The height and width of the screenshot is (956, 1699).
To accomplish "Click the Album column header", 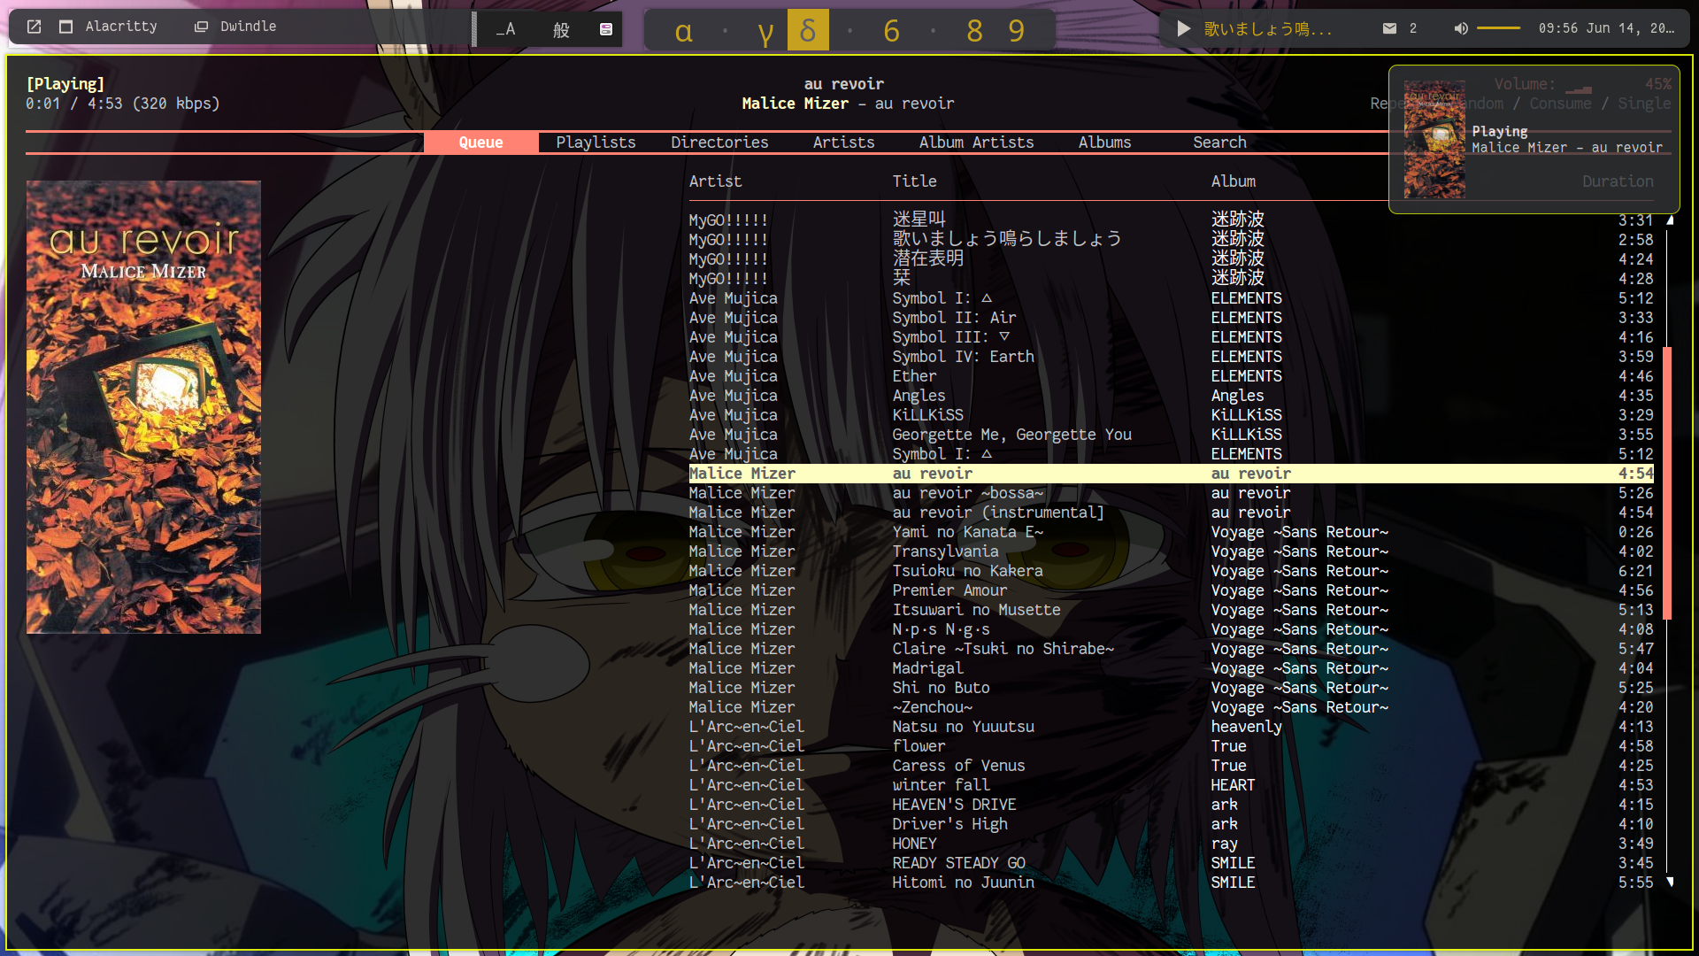I will (1233, 181).
